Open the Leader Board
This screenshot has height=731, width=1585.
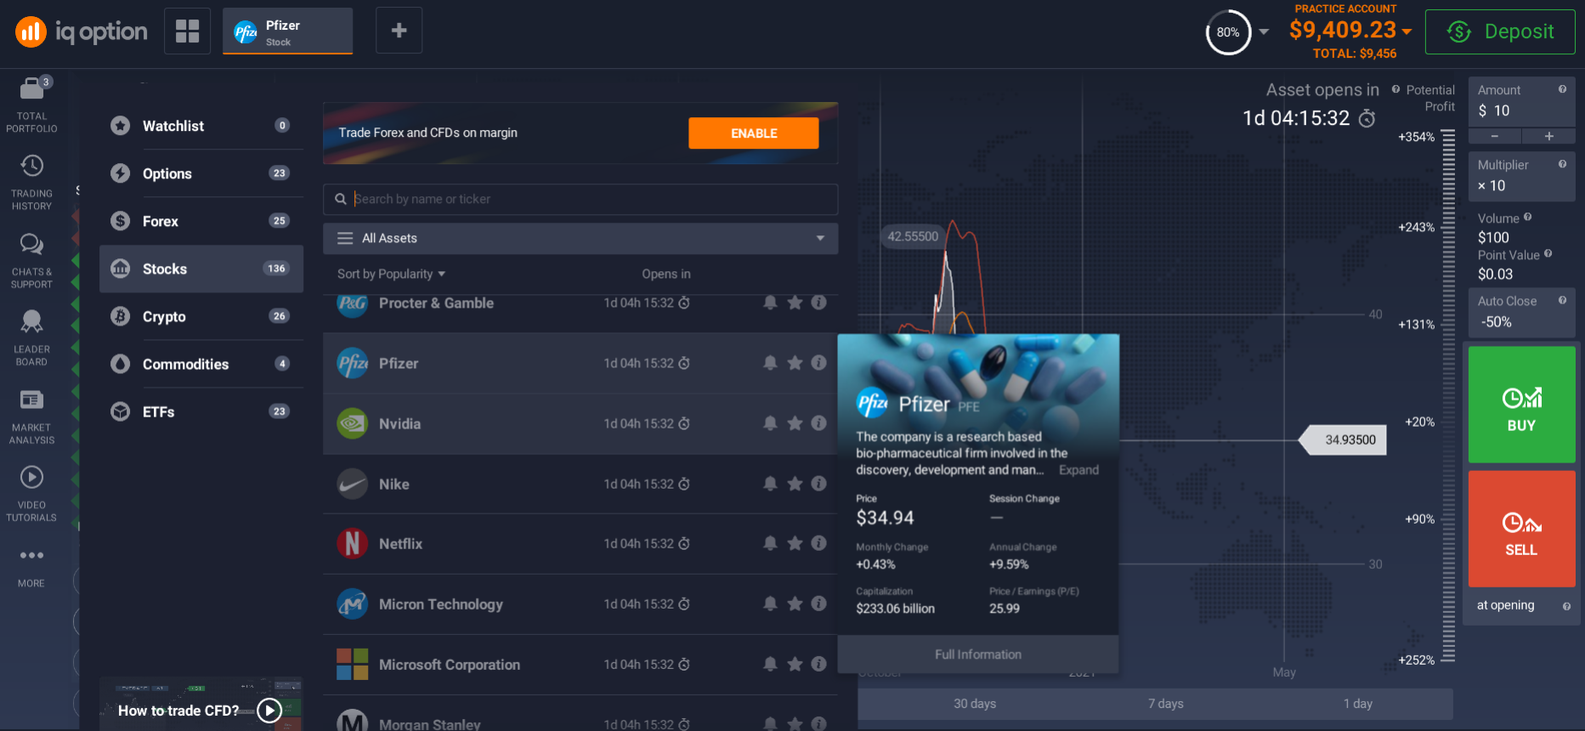32,337
